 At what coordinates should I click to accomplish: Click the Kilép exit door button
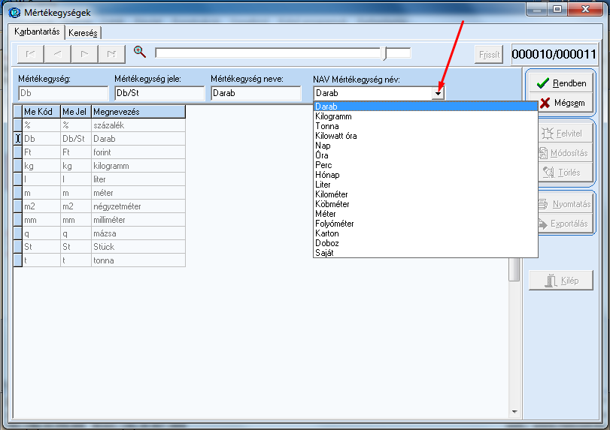pyautogui.click(x=561, y=281)
